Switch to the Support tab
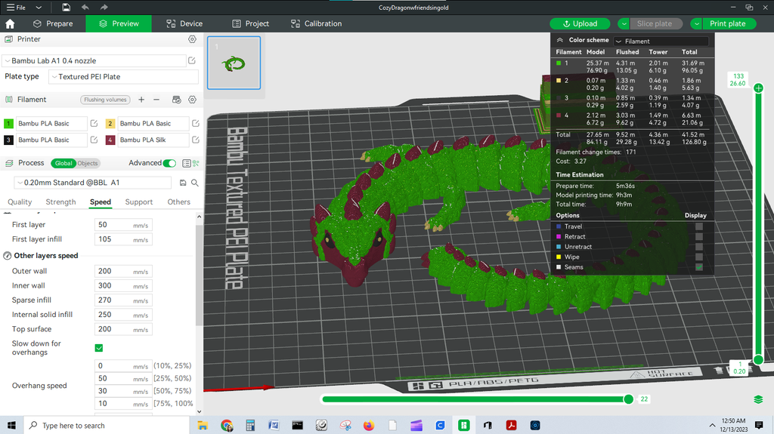The image size is (774, 434). pyautogui.click(x=139, y=202)
